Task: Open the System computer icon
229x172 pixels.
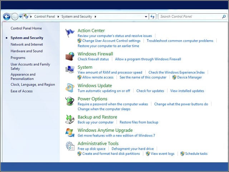Action: [70, 70]
